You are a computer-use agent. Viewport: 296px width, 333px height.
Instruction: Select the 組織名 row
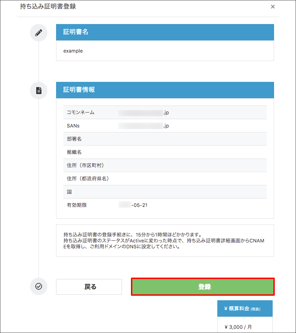[165, 152]
